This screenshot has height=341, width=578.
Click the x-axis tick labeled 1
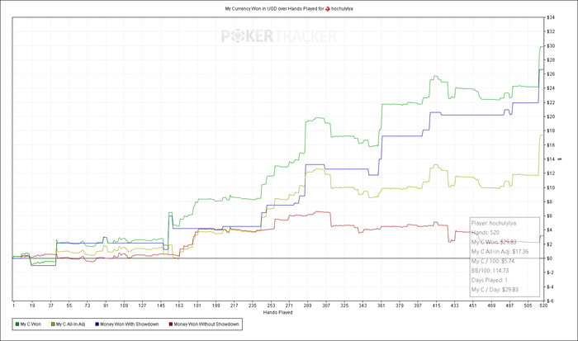click(14, 305)
